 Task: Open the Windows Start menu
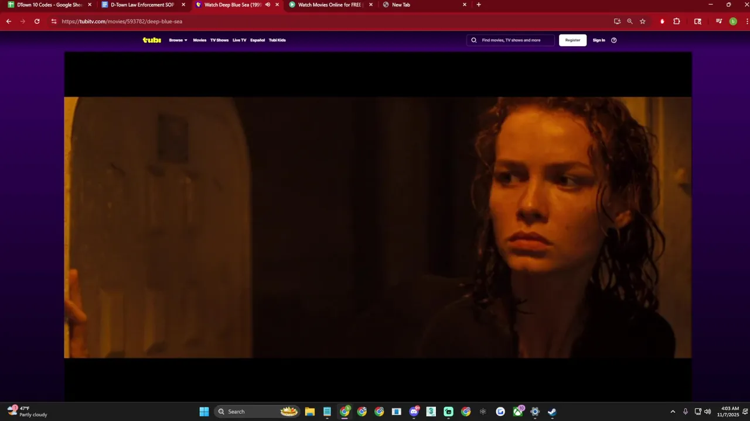(204, 412)
